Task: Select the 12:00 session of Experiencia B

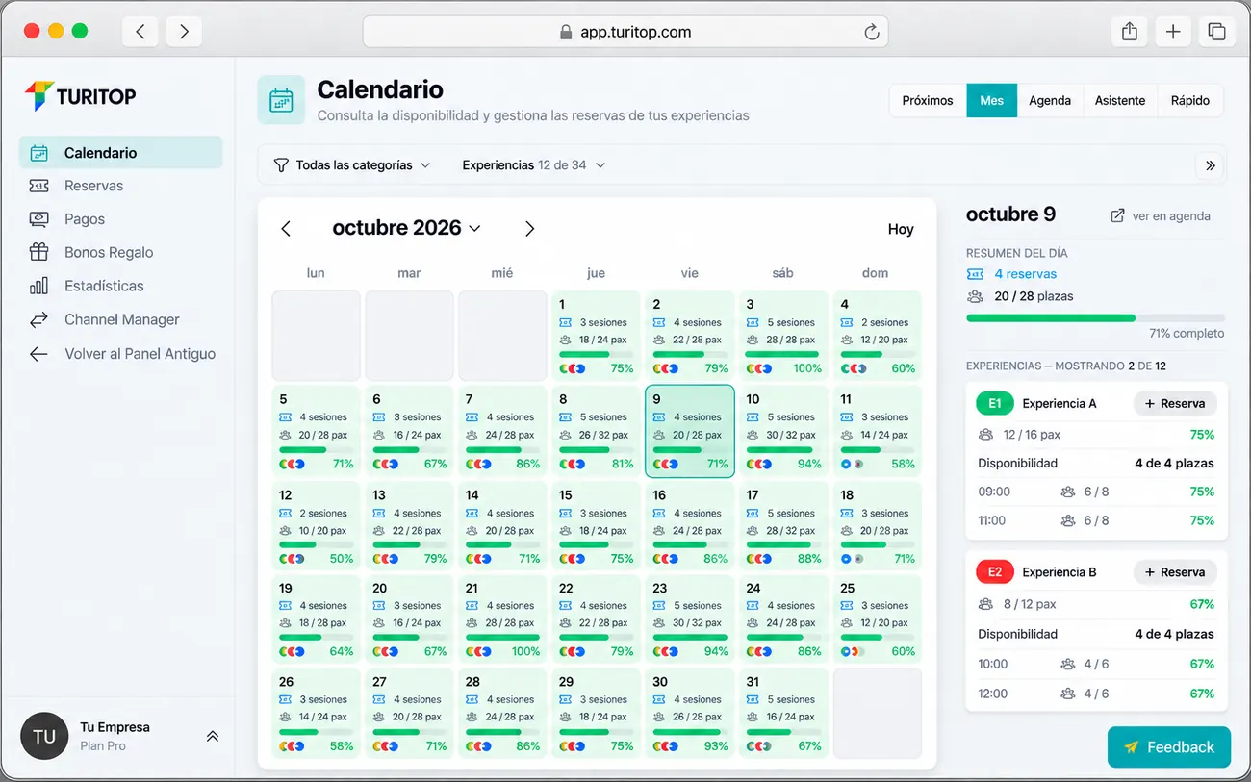Action: pos(1096,694)
